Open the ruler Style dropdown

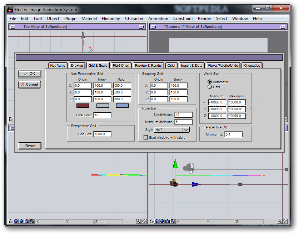[x=186, y=130]
